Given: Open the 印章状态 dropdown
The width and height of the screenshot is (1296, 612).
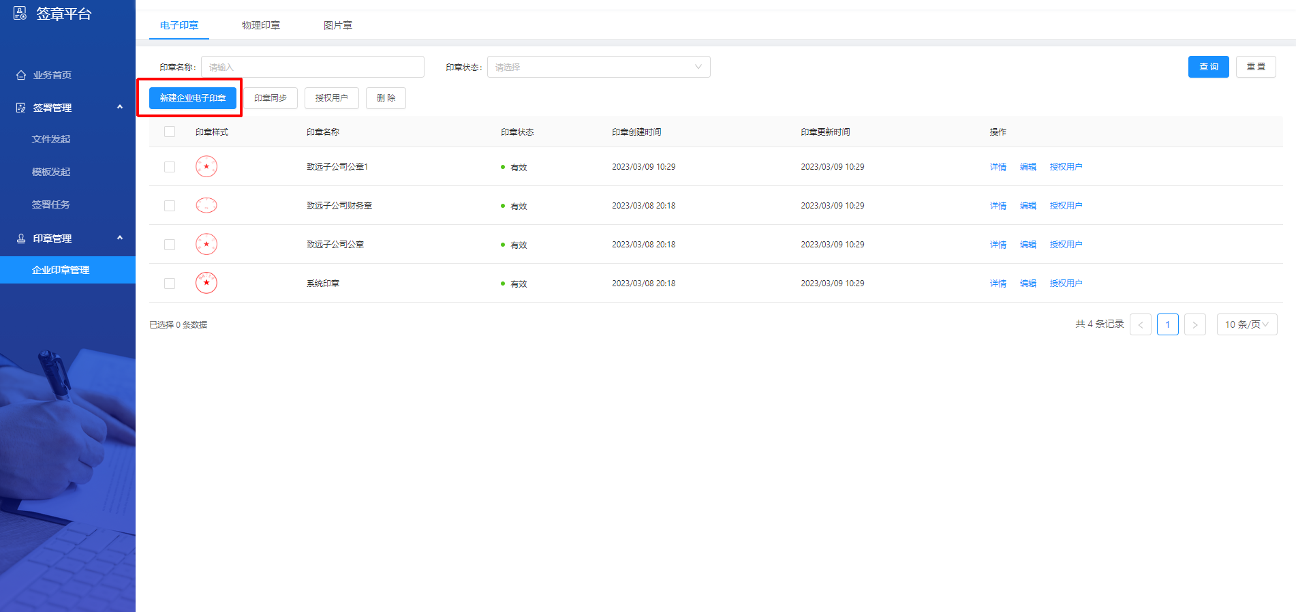Looking at the screenshot, I should pos(598,67).
